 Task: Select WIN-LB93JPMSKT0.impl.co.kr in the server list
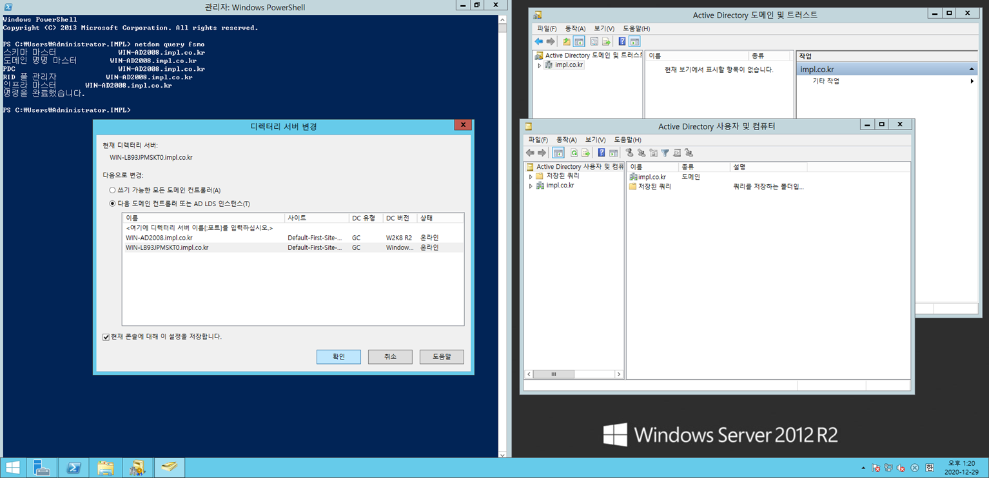point(293,247)
